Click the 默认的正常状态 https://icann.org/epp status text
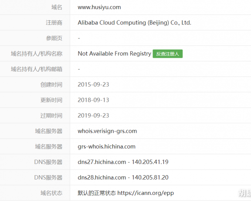 125,193
